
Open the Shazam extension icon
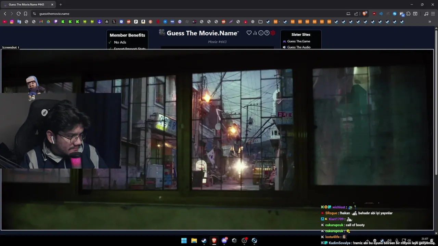click(395, 14)
